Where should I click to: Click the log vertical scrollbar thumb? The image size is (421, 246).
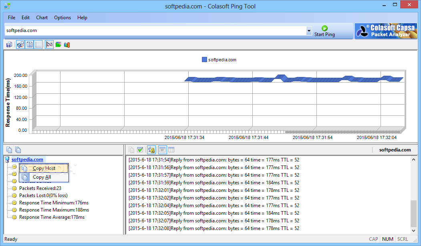[413, 214]
